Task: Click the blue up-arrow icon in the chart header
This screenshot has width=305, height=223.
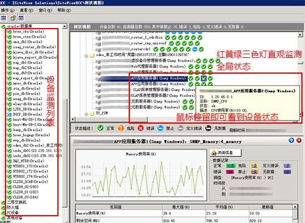Action: click(291, 140)
